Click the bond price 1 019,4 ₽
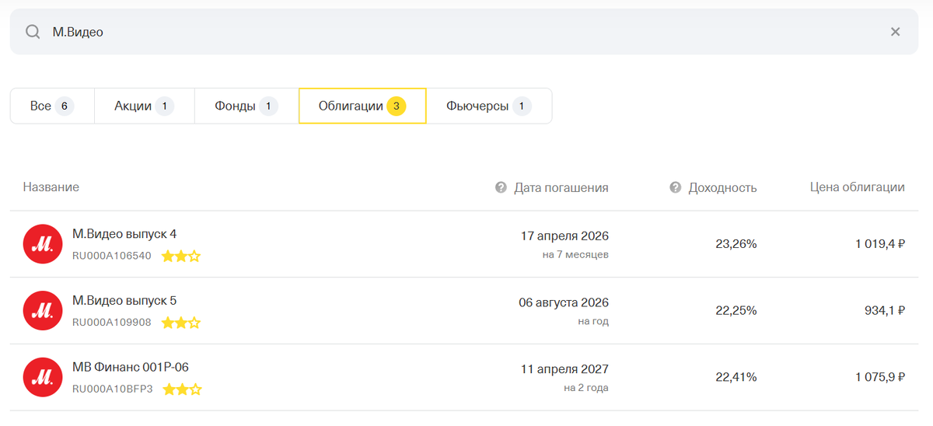This screenshot has height=426, width=933. (x=880, y=244)
